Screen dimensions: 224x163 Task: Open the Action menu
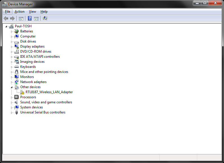tap(19, 12)
